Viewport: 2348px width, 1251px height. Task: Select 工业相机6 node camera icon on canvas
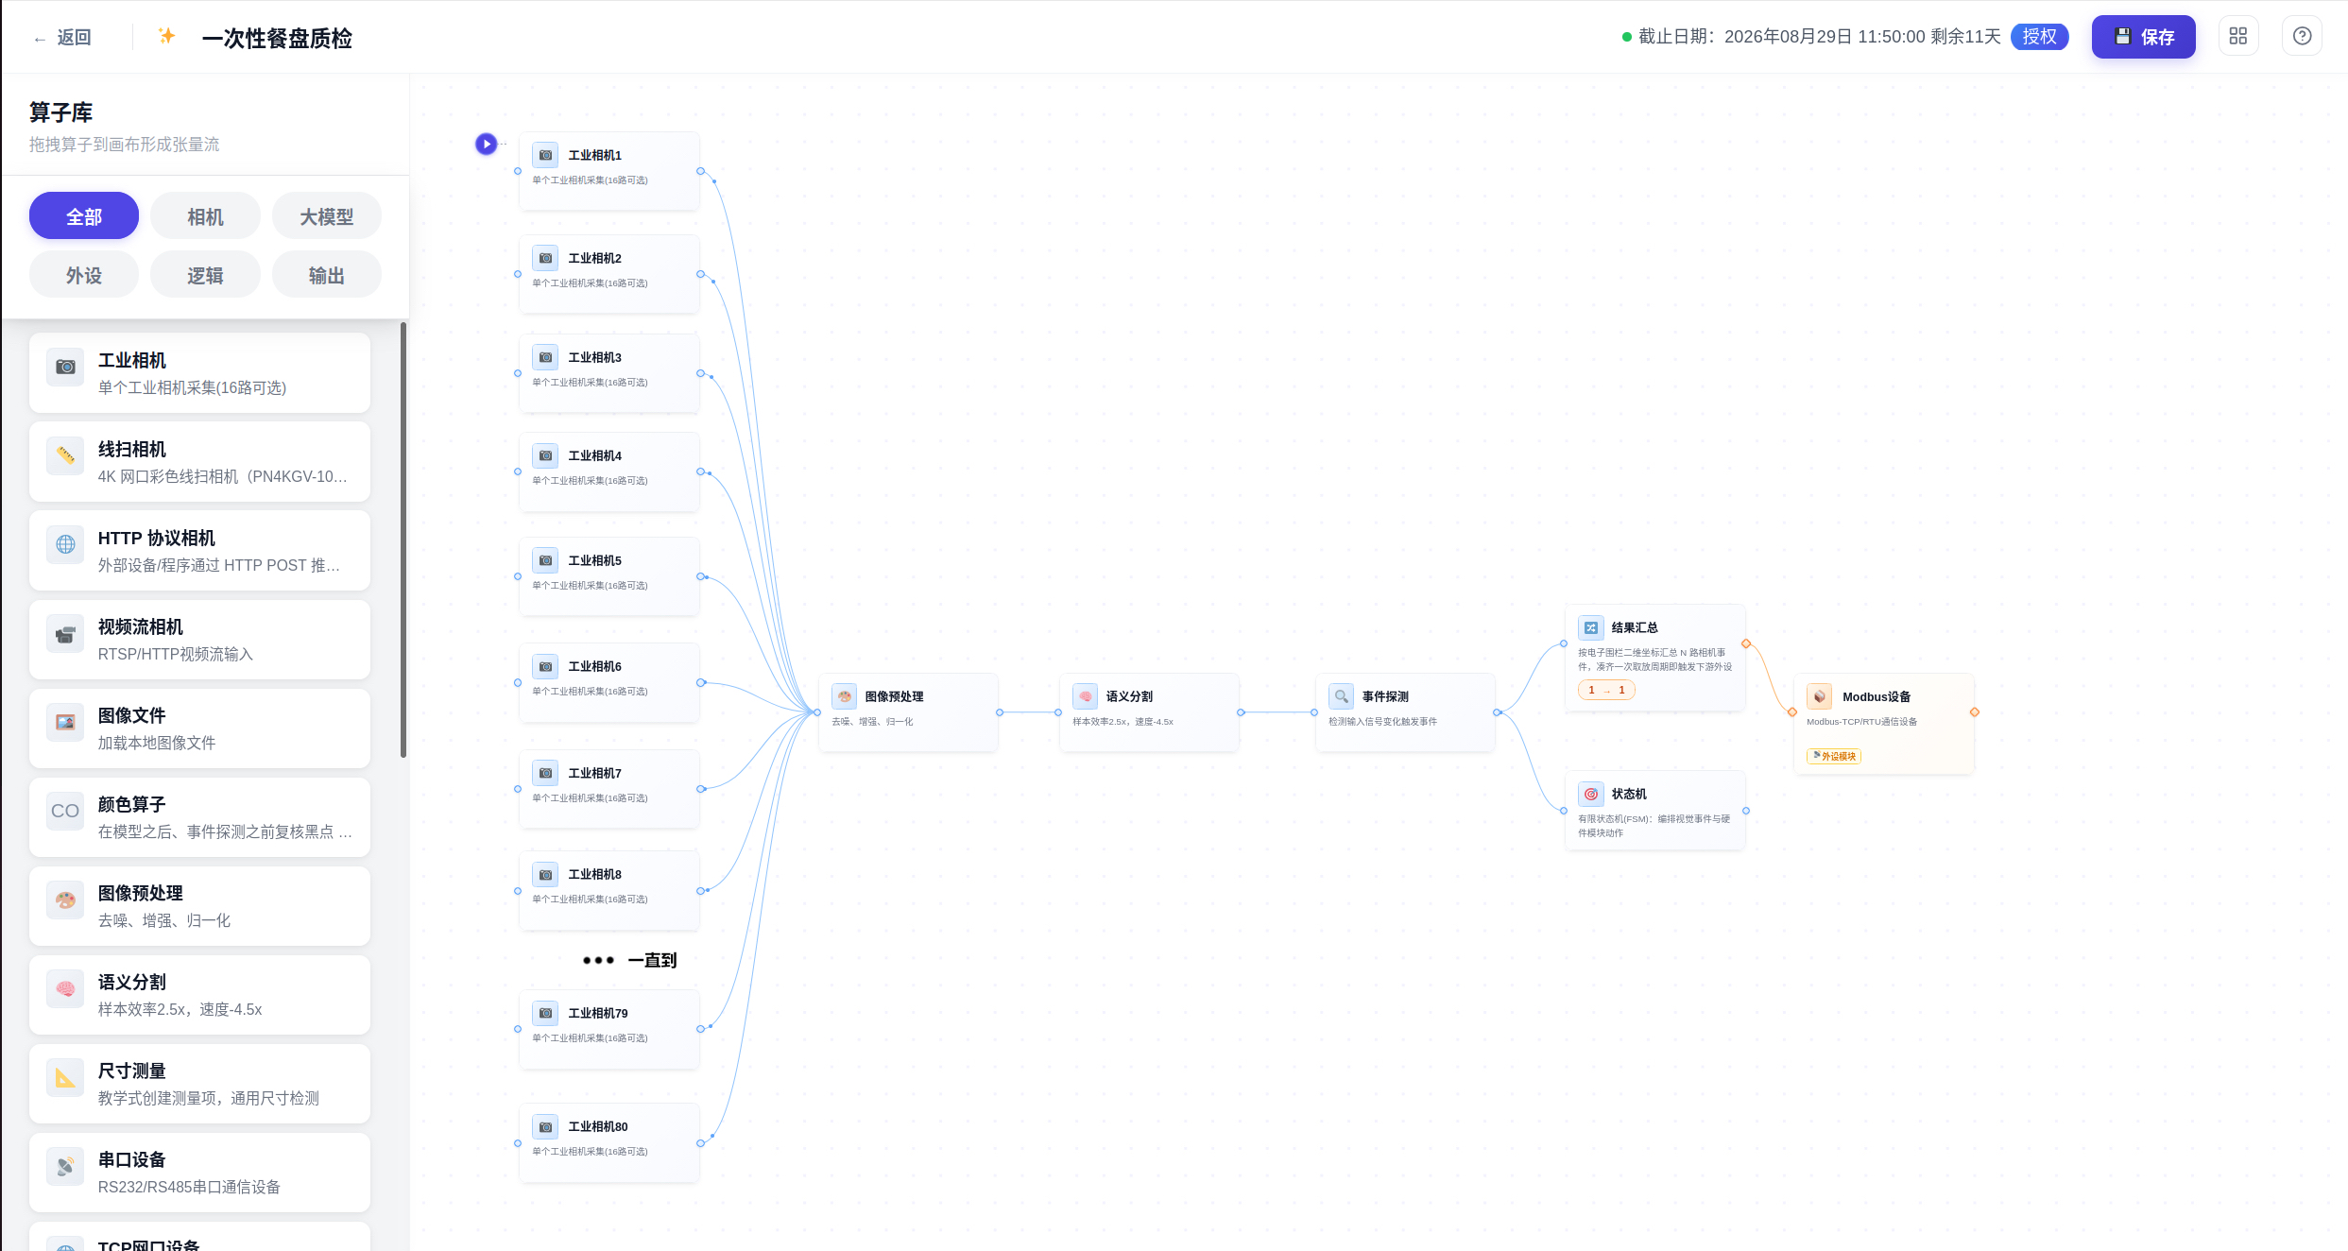pyautogui.click(x=545, y=666)
